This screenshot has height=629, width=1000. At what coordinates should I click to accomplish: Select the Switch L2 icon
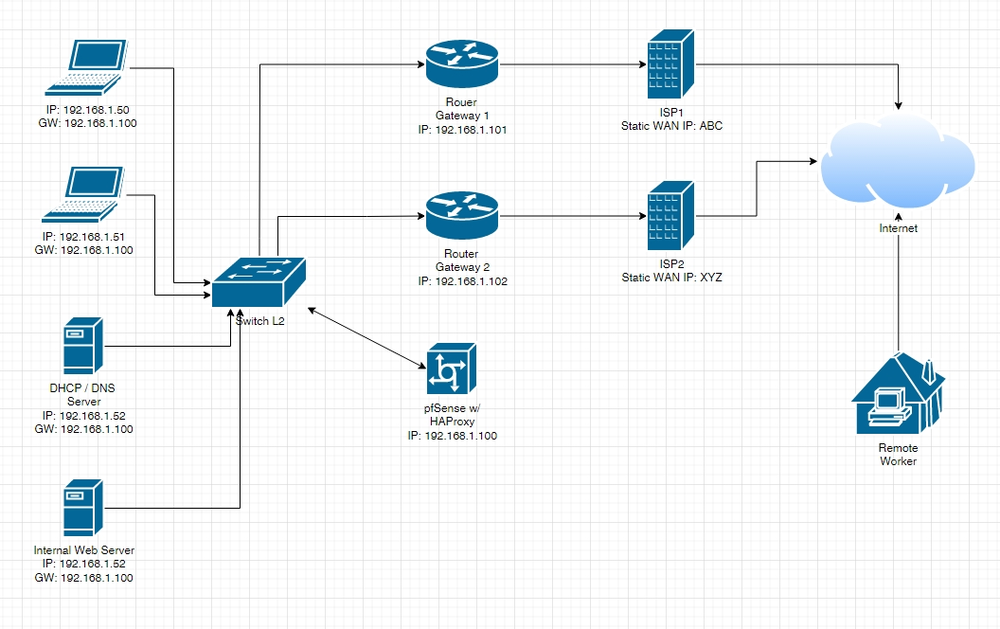point(259,281)
